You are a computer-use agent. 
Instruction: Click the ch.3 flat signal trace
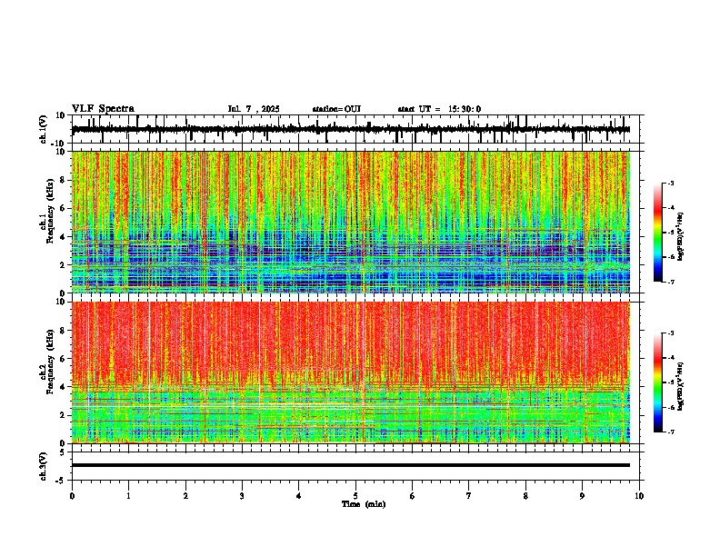351,465
